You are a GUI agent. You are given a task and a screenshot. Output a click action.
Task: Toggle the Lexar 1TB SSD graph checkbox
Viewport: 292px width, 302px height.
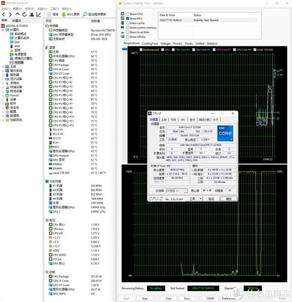(255, 50)
